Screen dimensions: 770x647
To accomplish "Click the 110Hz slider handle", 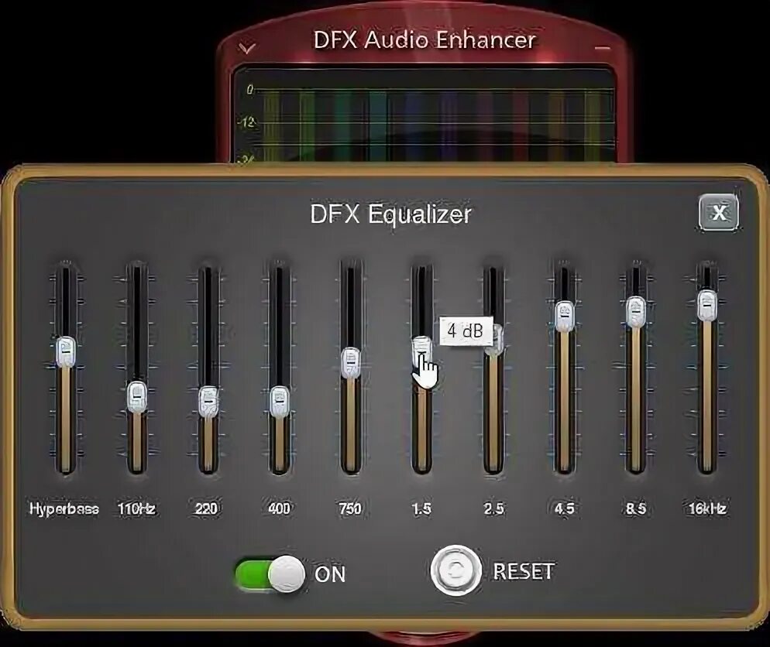I will 136,396.
